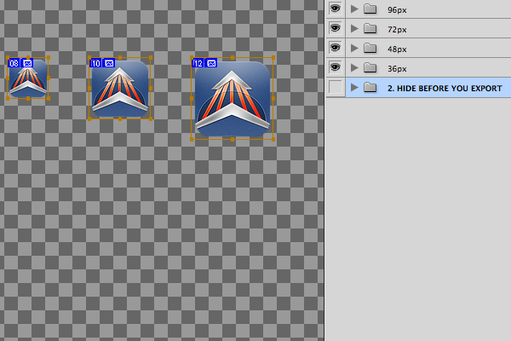Screen dimensions: 511x341
Task: Select the medium app icon in slice 10
Action: point(120,89)
